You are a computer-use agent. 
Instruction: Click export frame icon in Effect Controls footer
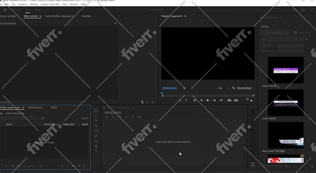[x=152, y=102]
